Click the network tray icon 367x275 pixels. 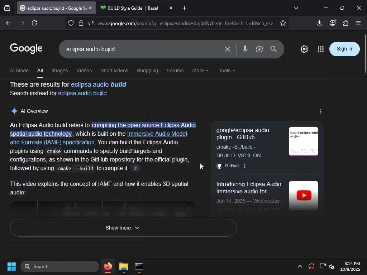pos(323,266)
